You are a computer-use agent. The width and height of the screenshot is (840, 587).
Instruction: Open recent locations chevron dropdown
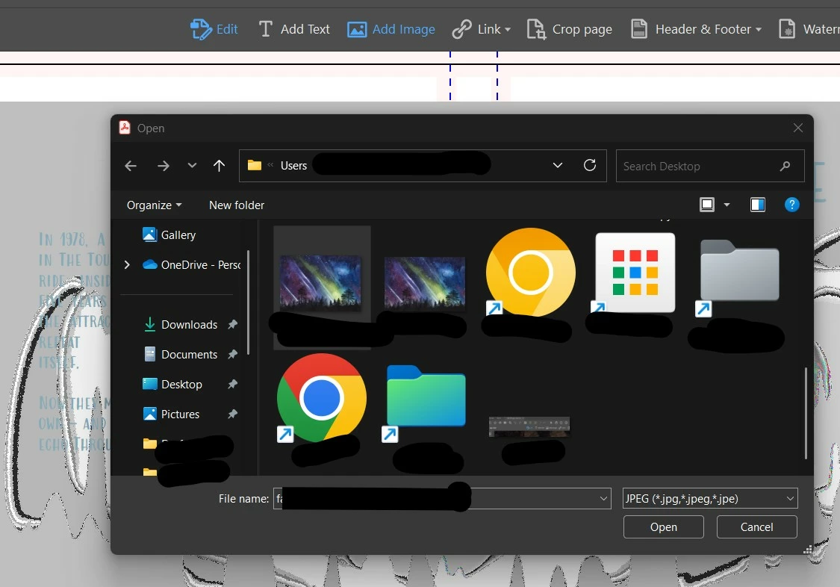[192, 166]
